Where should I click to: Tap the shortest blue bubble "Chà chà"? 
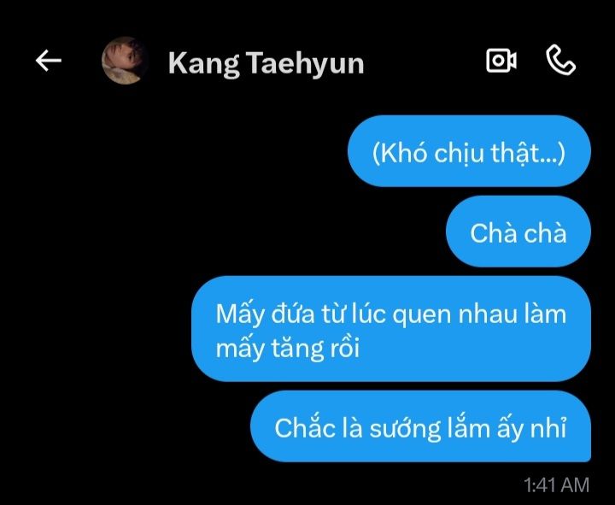tap(518, 232)
